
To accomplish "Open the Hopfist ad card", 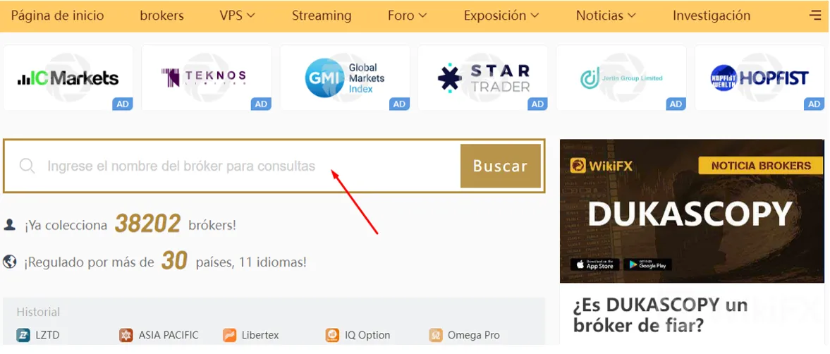I will [759, 78].
